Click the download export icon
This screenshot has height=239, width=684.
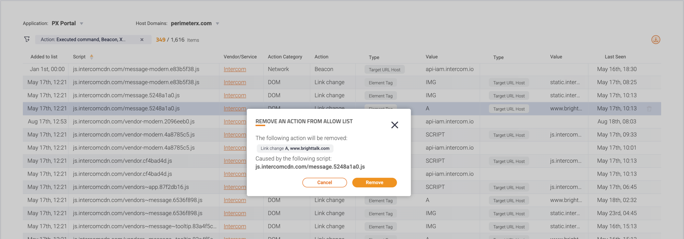[655, 40]
